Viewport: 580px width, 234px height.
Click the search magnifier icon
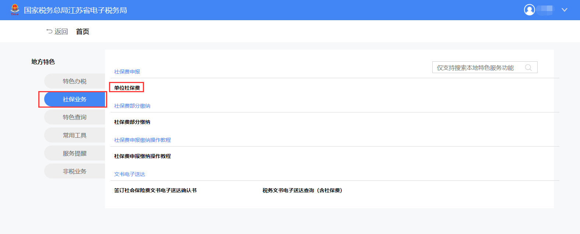pos(528,68)
